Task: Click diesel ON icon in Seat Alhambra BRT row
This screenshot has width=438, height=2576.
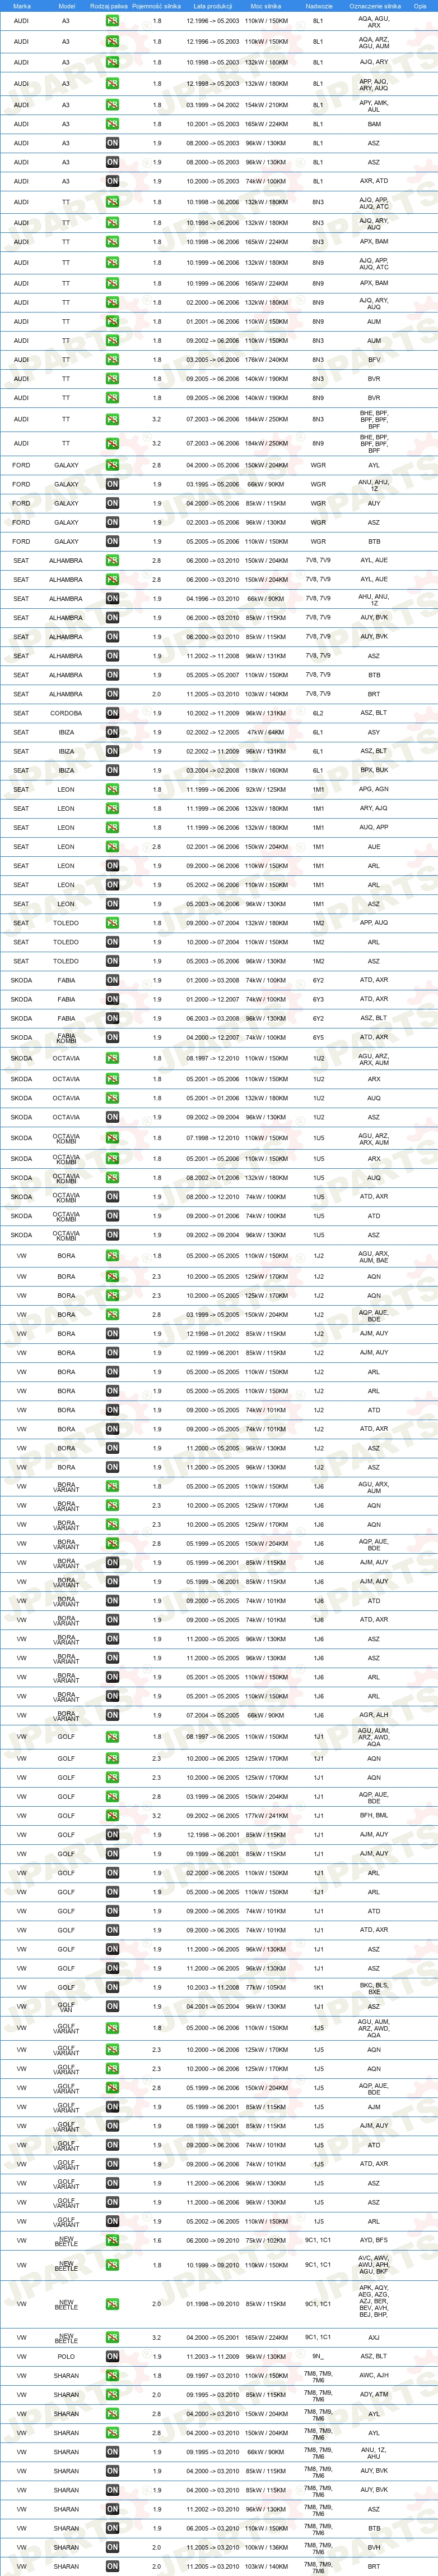Action: tap(112, 694)
